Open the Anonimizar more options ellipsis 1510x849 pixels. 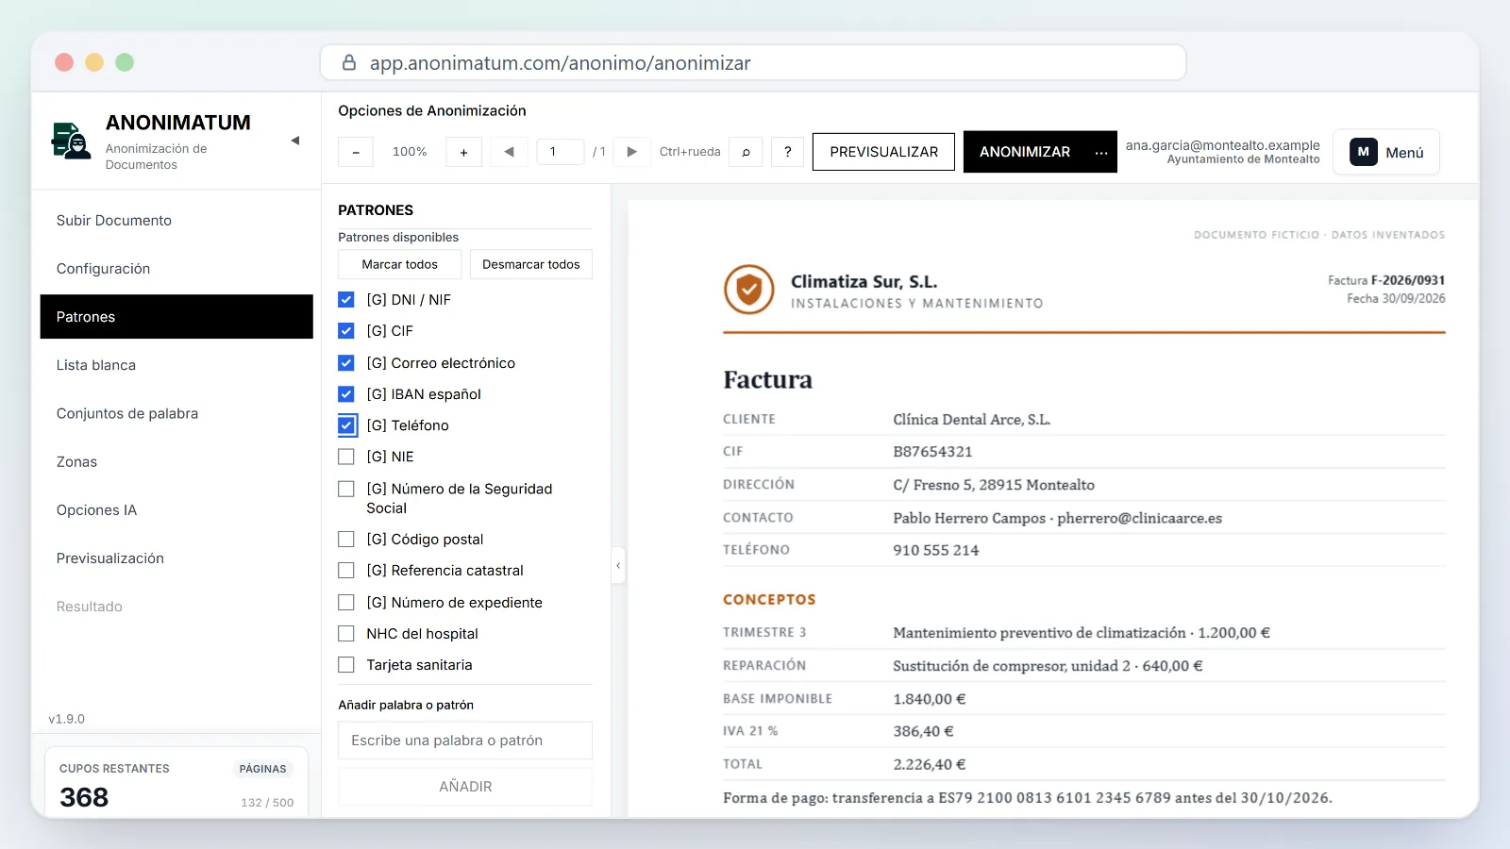coord(1101,152)
